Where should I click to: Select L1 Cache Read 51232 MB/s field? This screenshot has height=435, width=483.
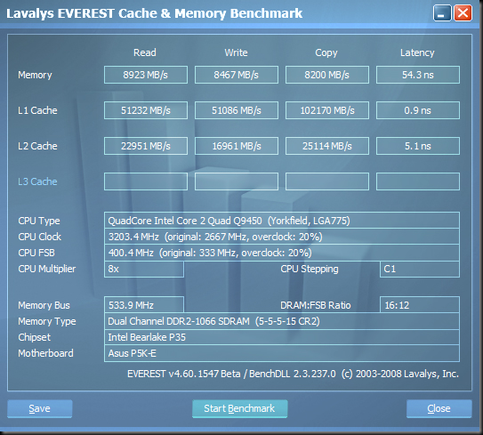tap(146, 110)
